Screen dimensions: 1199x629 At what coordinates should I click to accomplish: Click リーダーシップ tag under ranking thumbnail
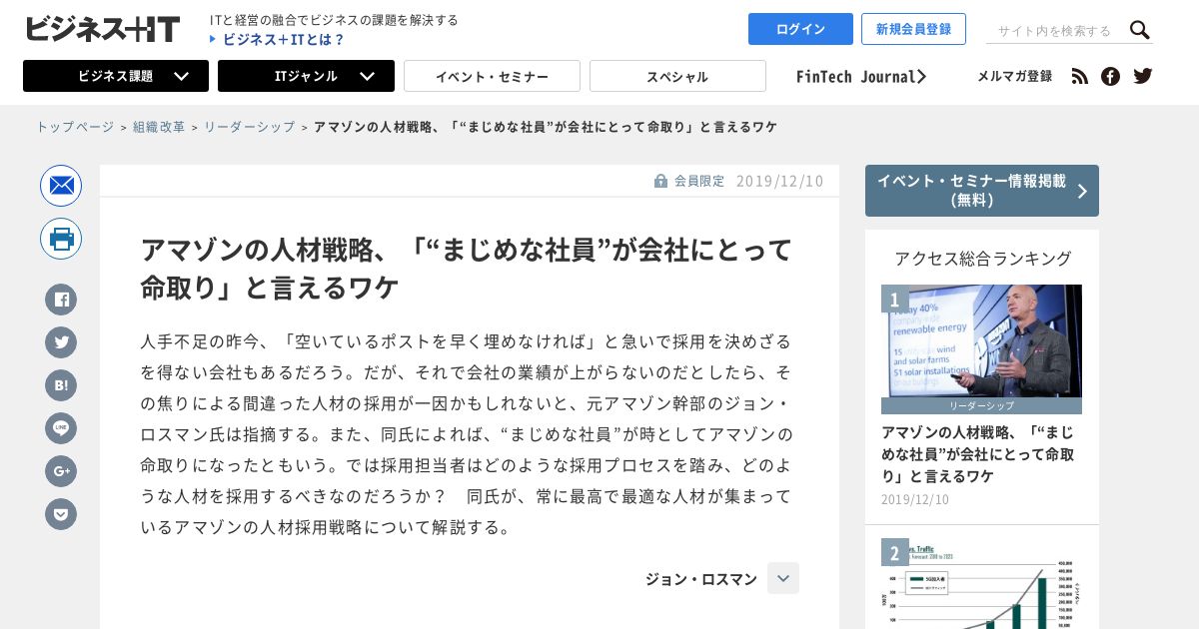tap(981, 406)
